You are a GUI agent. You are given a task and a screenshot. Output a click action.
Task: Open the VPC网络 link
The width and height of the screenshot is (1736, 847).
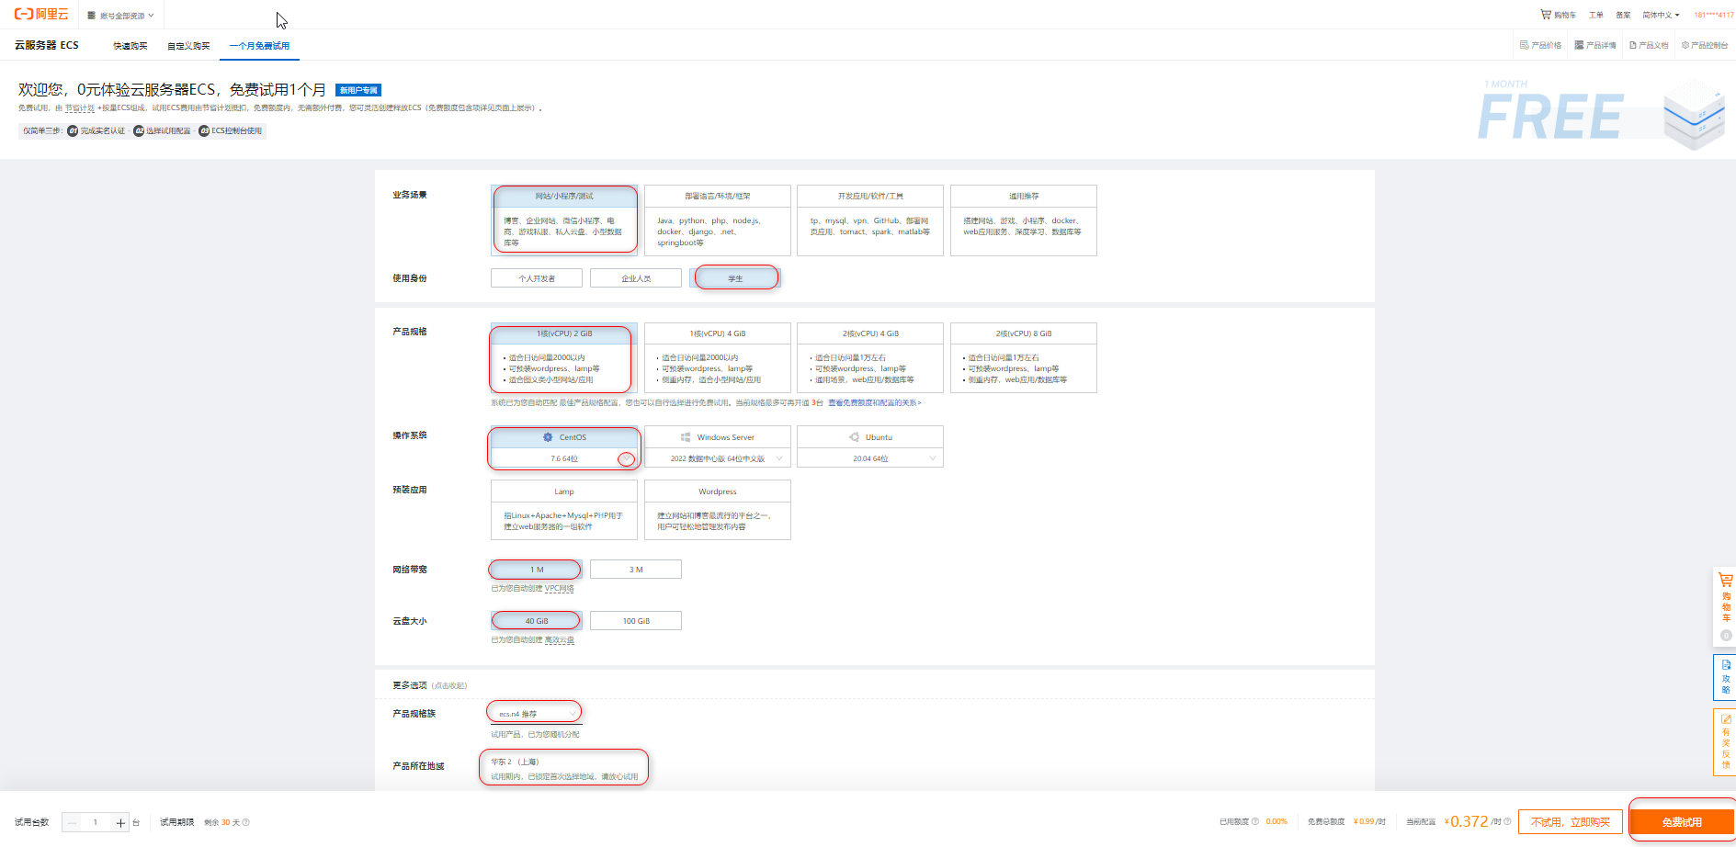click(x=559, y=589)
